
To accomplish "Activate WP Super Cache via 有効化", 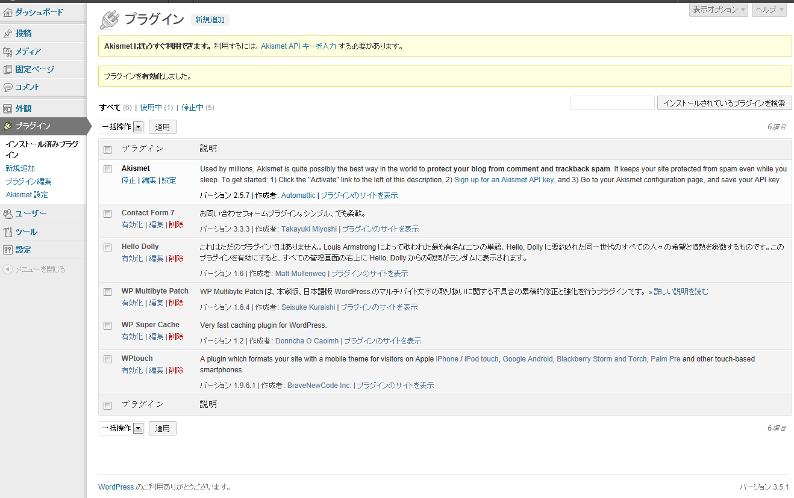I will pos(132,337).
